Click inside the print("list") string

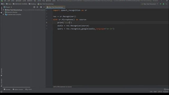pyautogui.click(x=67, y=22)
